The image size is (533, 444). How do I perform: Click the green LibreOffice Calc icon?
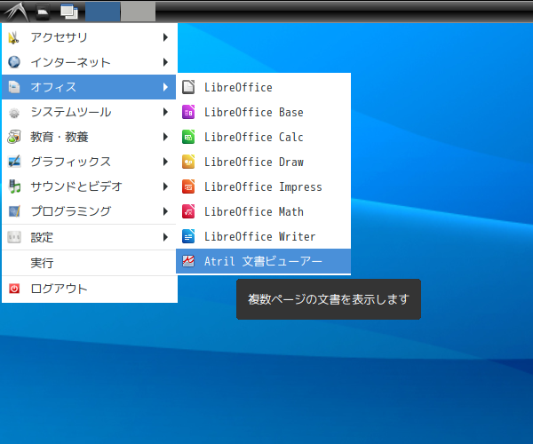pos(188,137)
